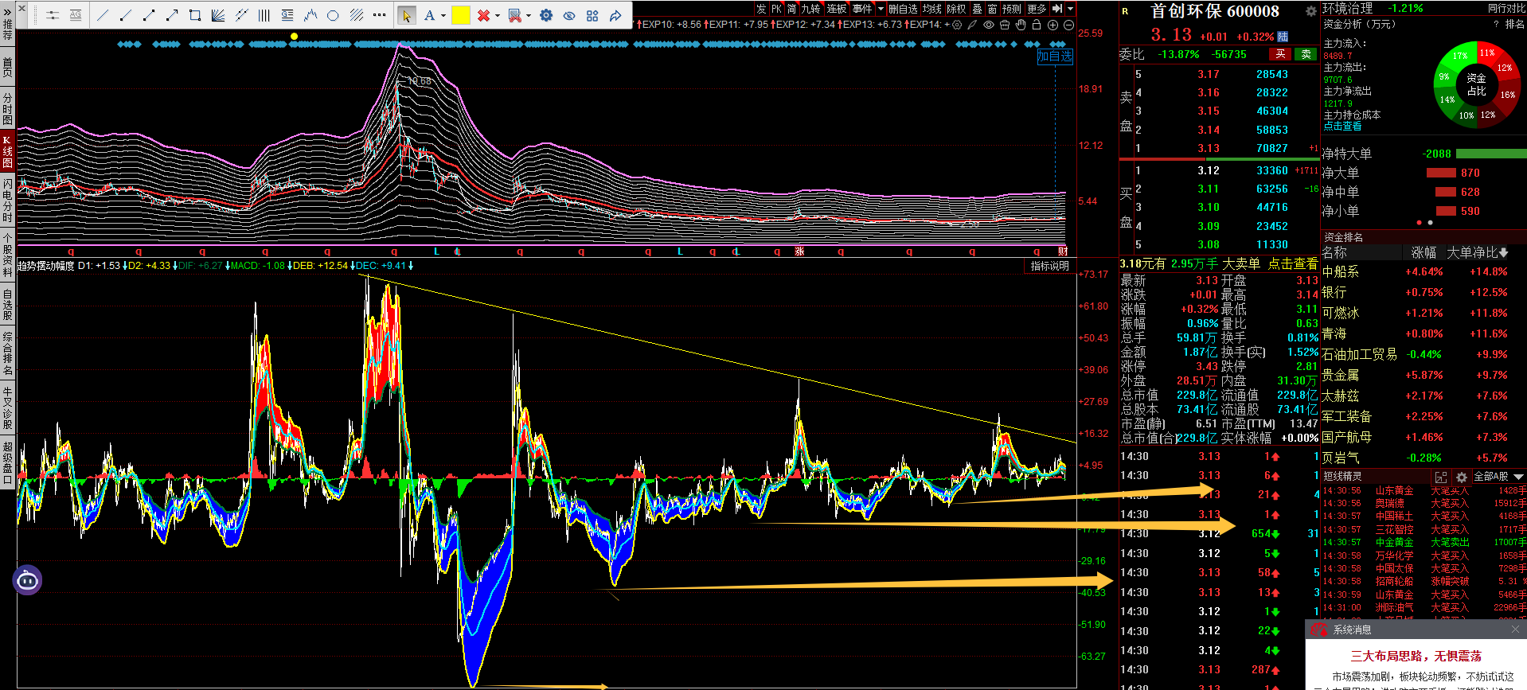Click the 加自选 add-to-watchlist button
Screen dimensions: 1527x690
click(x=1055, y=56)
